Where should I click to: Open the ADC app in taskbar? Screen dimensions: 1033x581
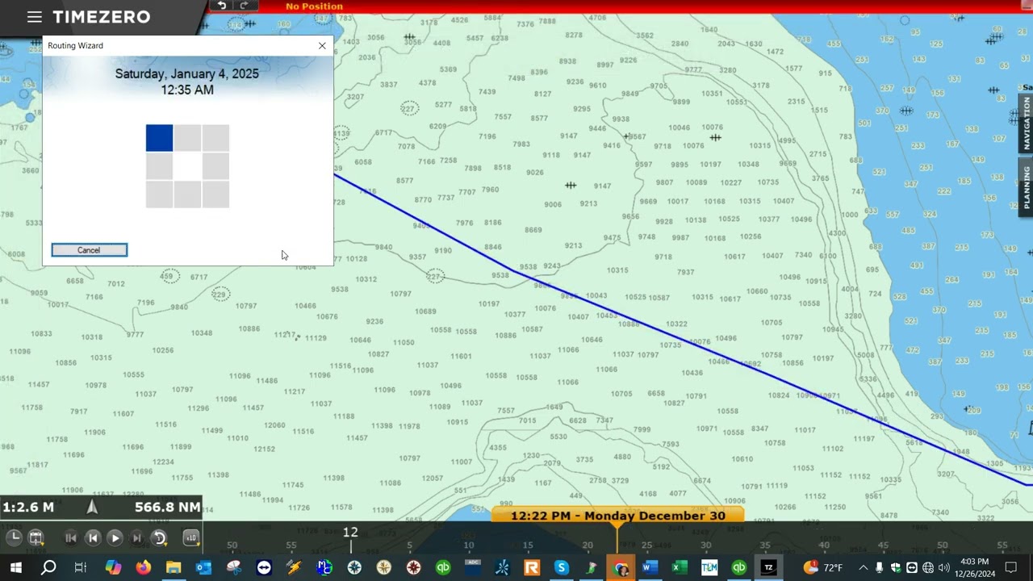click(x=473, y=568)
